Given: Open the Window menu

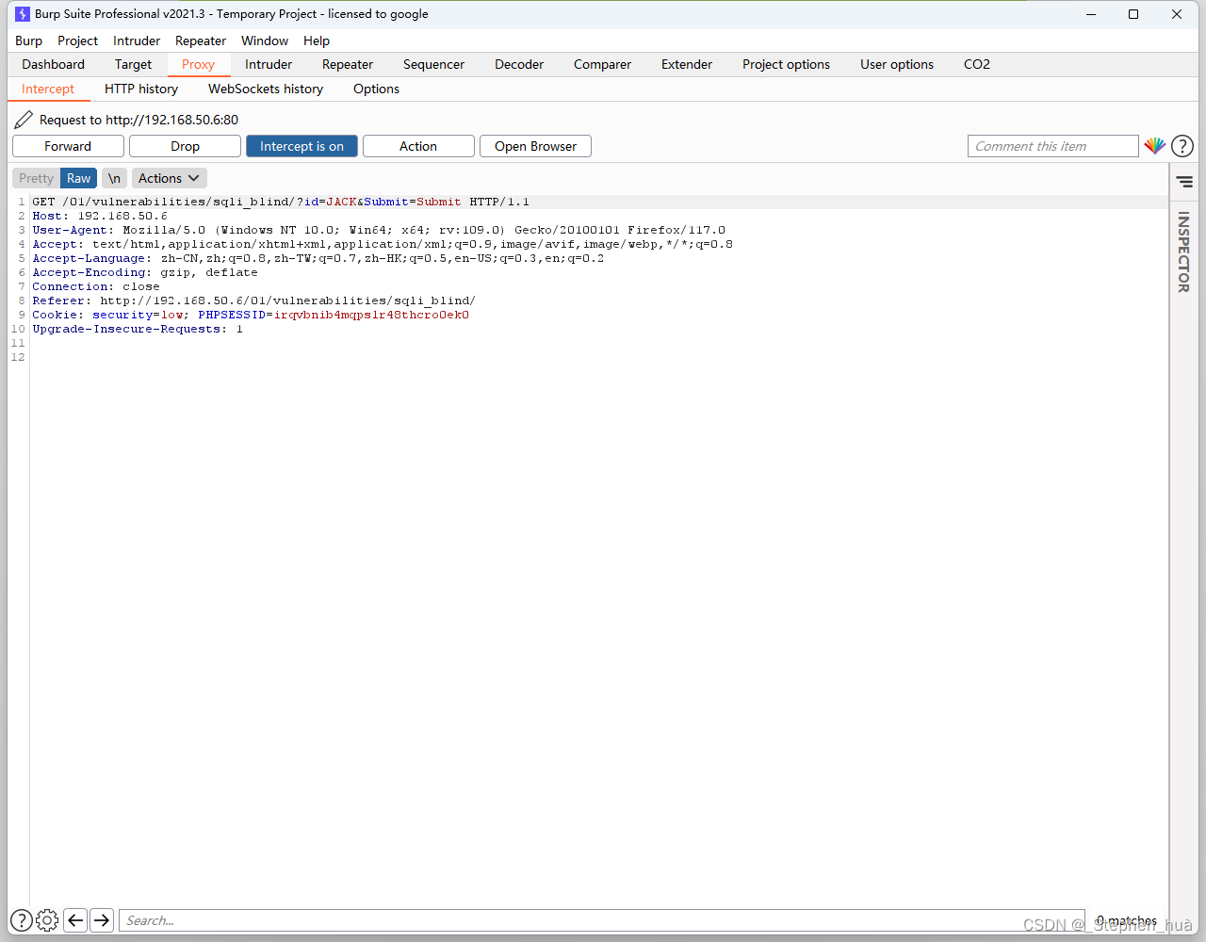Looking at the screenshot, I should point(265,41).
